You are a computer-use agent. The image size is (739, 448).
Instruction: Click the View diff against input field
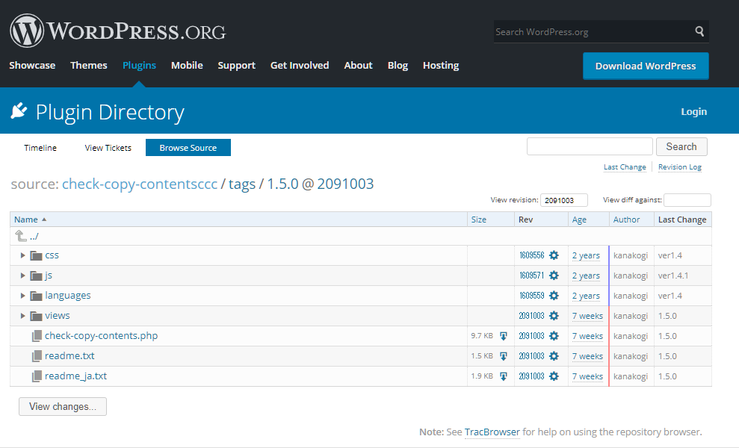click(x=687, y=200)
